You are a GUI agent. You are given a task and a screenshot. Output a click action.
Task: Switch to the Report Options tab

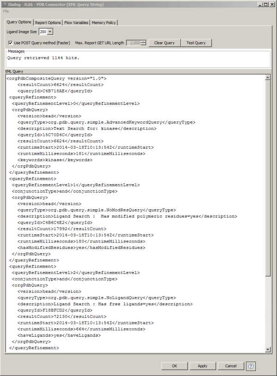point(48,23)
